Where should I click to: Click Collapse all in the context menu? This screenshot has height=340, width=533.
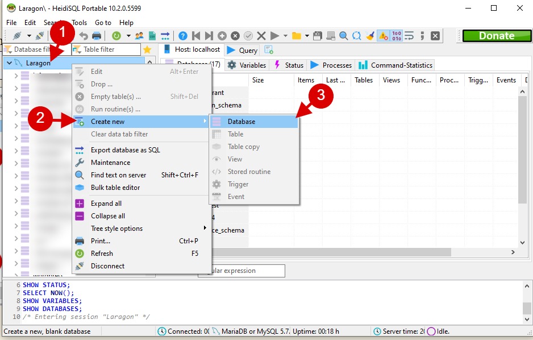[141, 216]
